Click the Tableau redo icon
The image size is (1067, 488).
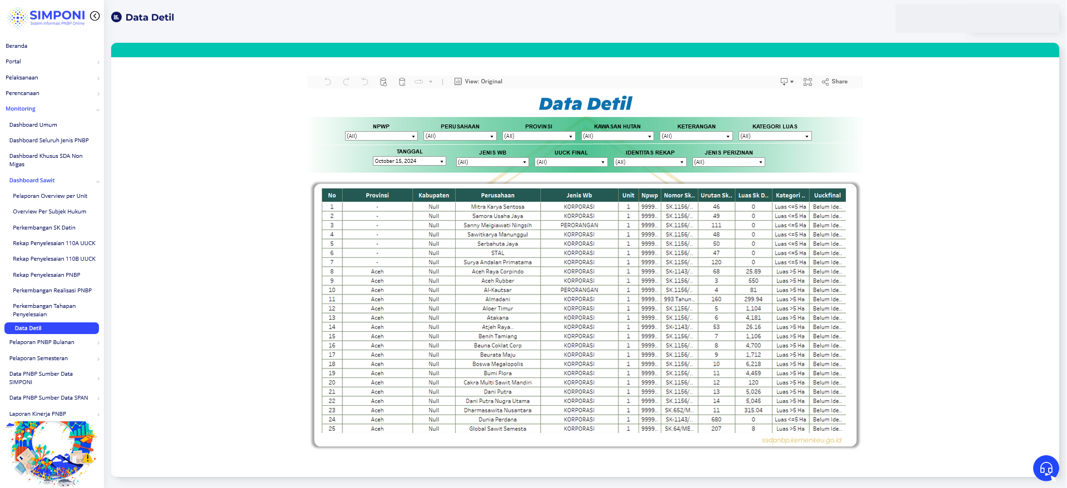[346, 82]
